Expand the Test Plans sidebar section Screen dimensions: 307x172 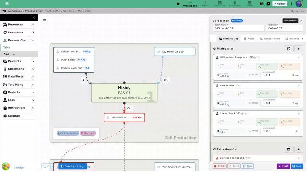(19, 85)
